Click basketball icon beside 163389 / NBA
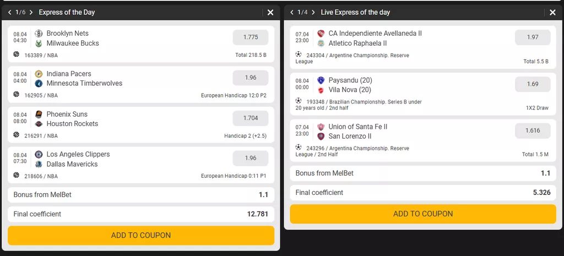 tap(16, 55)
